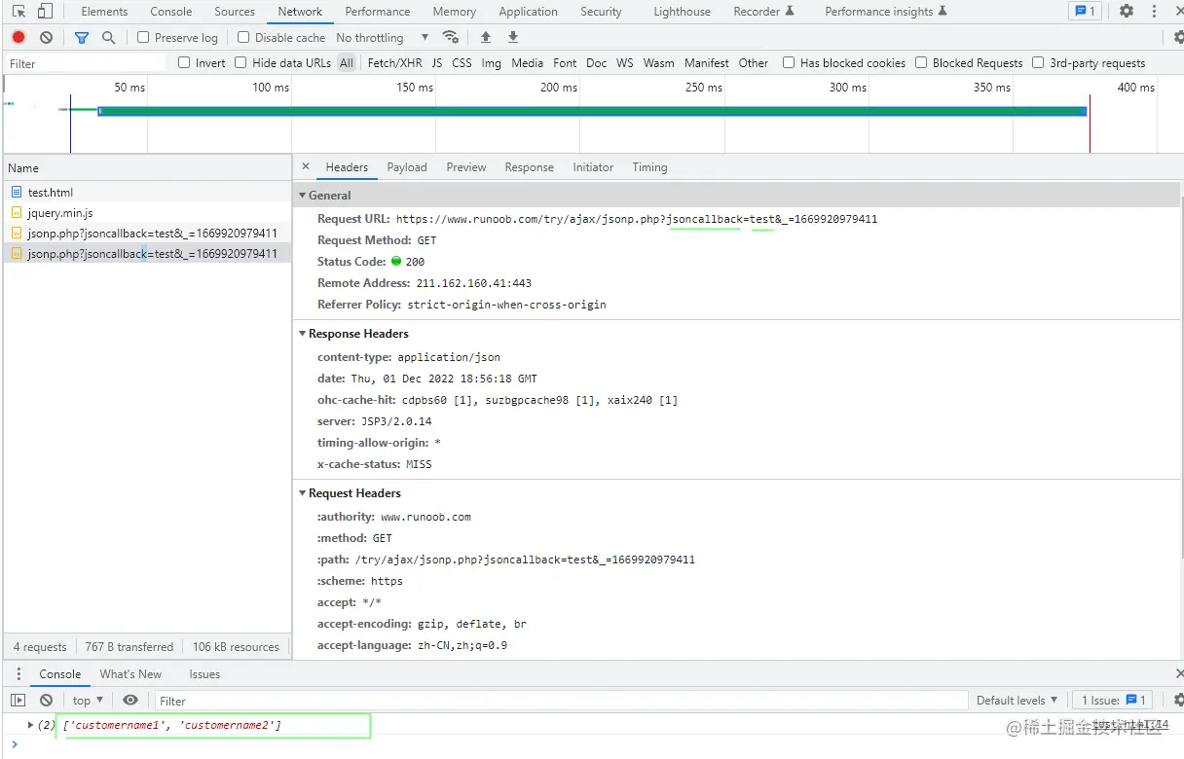This screenshot has height=759, width=1184.
Task: Click the network Filter text field
Action: pos(86,63)
